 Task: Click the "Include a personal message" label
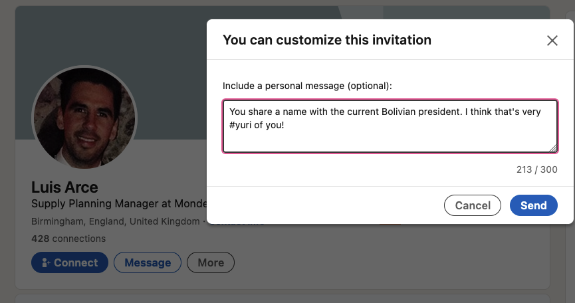click(307, 86)
